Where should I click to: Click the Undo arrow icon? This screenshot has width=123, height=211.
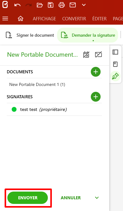click(x=17, y=5)
